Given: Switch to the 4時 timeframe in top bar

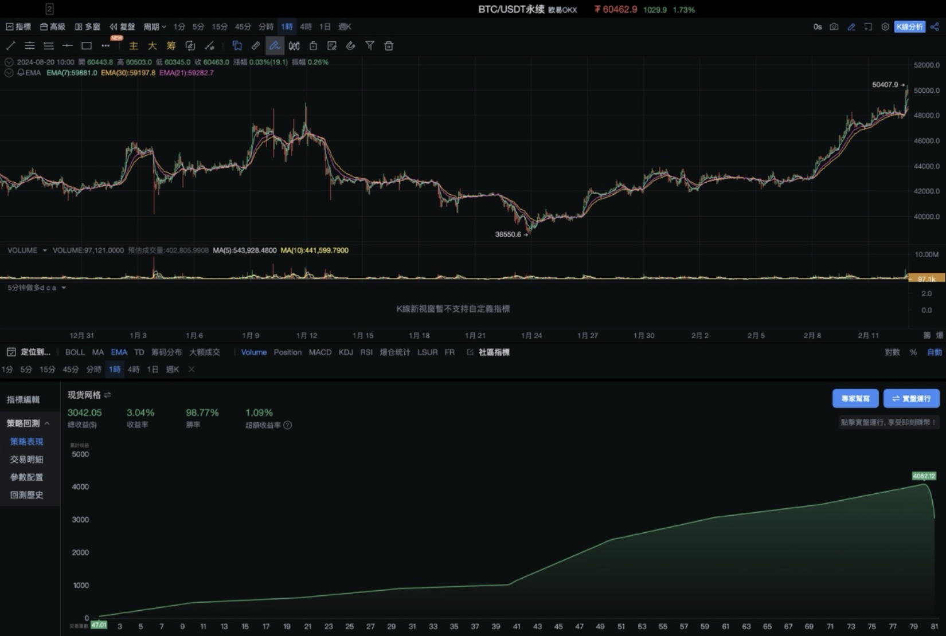Looking at the screenshot, I should point(306,27).
